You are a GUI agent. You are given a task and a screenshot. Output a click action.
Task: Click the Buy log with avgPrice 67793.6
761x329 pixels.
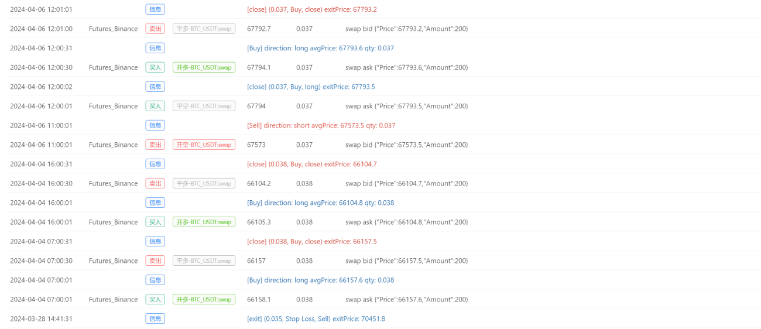point(321,48)
